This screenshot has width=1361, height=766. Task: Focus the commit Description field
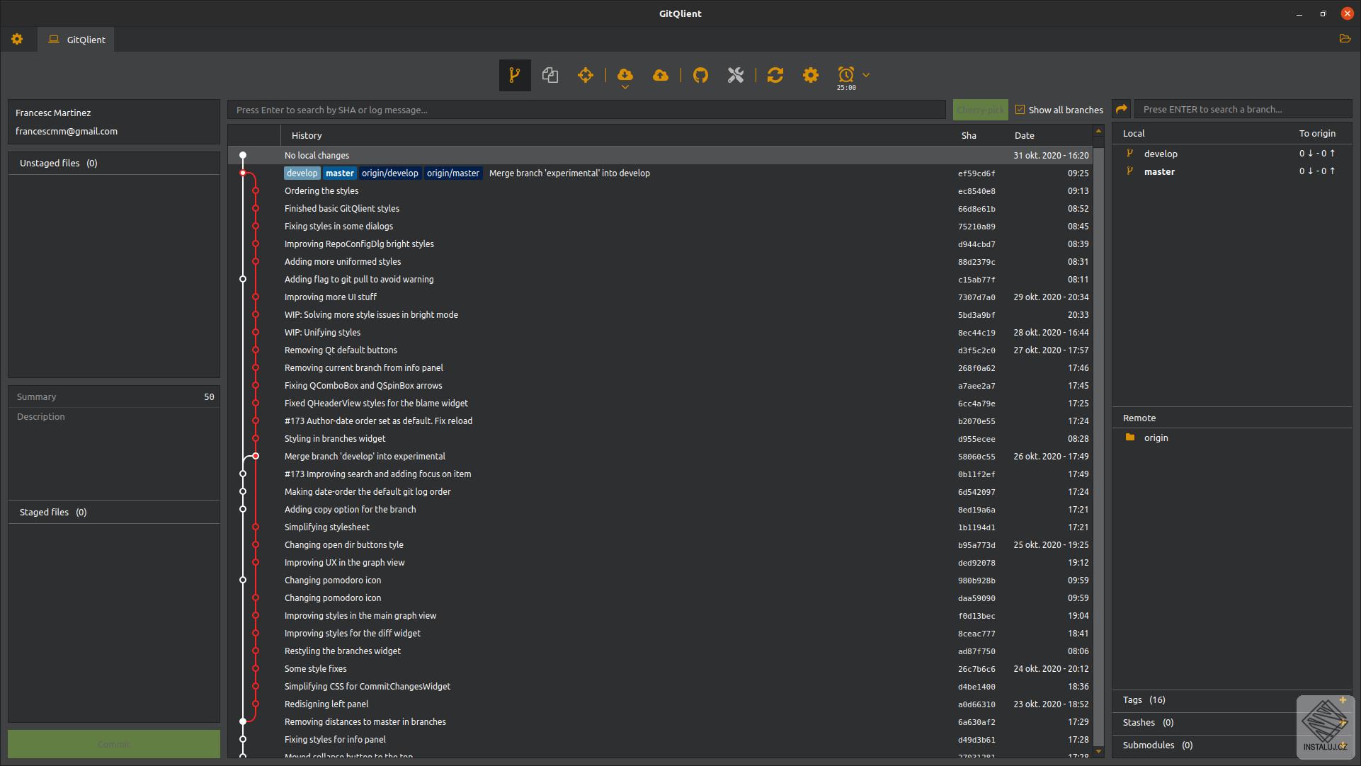(x=113, y=453)
